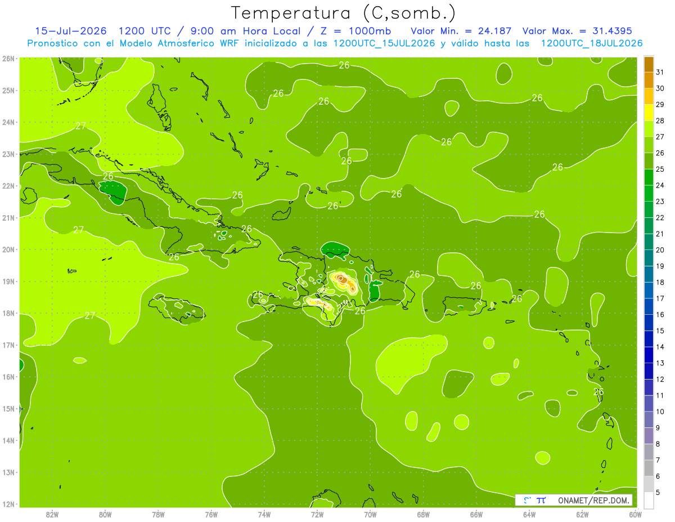Click the 25N latitude axis label
The image size is (675, 522).
coord(8,90)
